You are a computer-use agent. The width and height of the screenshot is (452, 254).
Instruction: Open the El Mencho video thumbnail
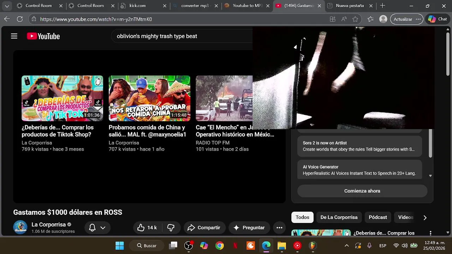[224, 98]
